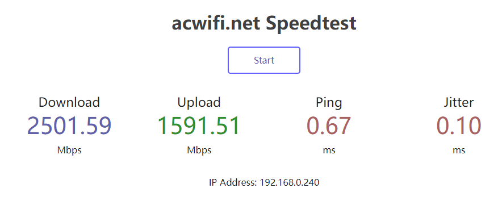Click the 2501.59 download speed value
This screenshot has height=209, width=498.
[69, 126]
